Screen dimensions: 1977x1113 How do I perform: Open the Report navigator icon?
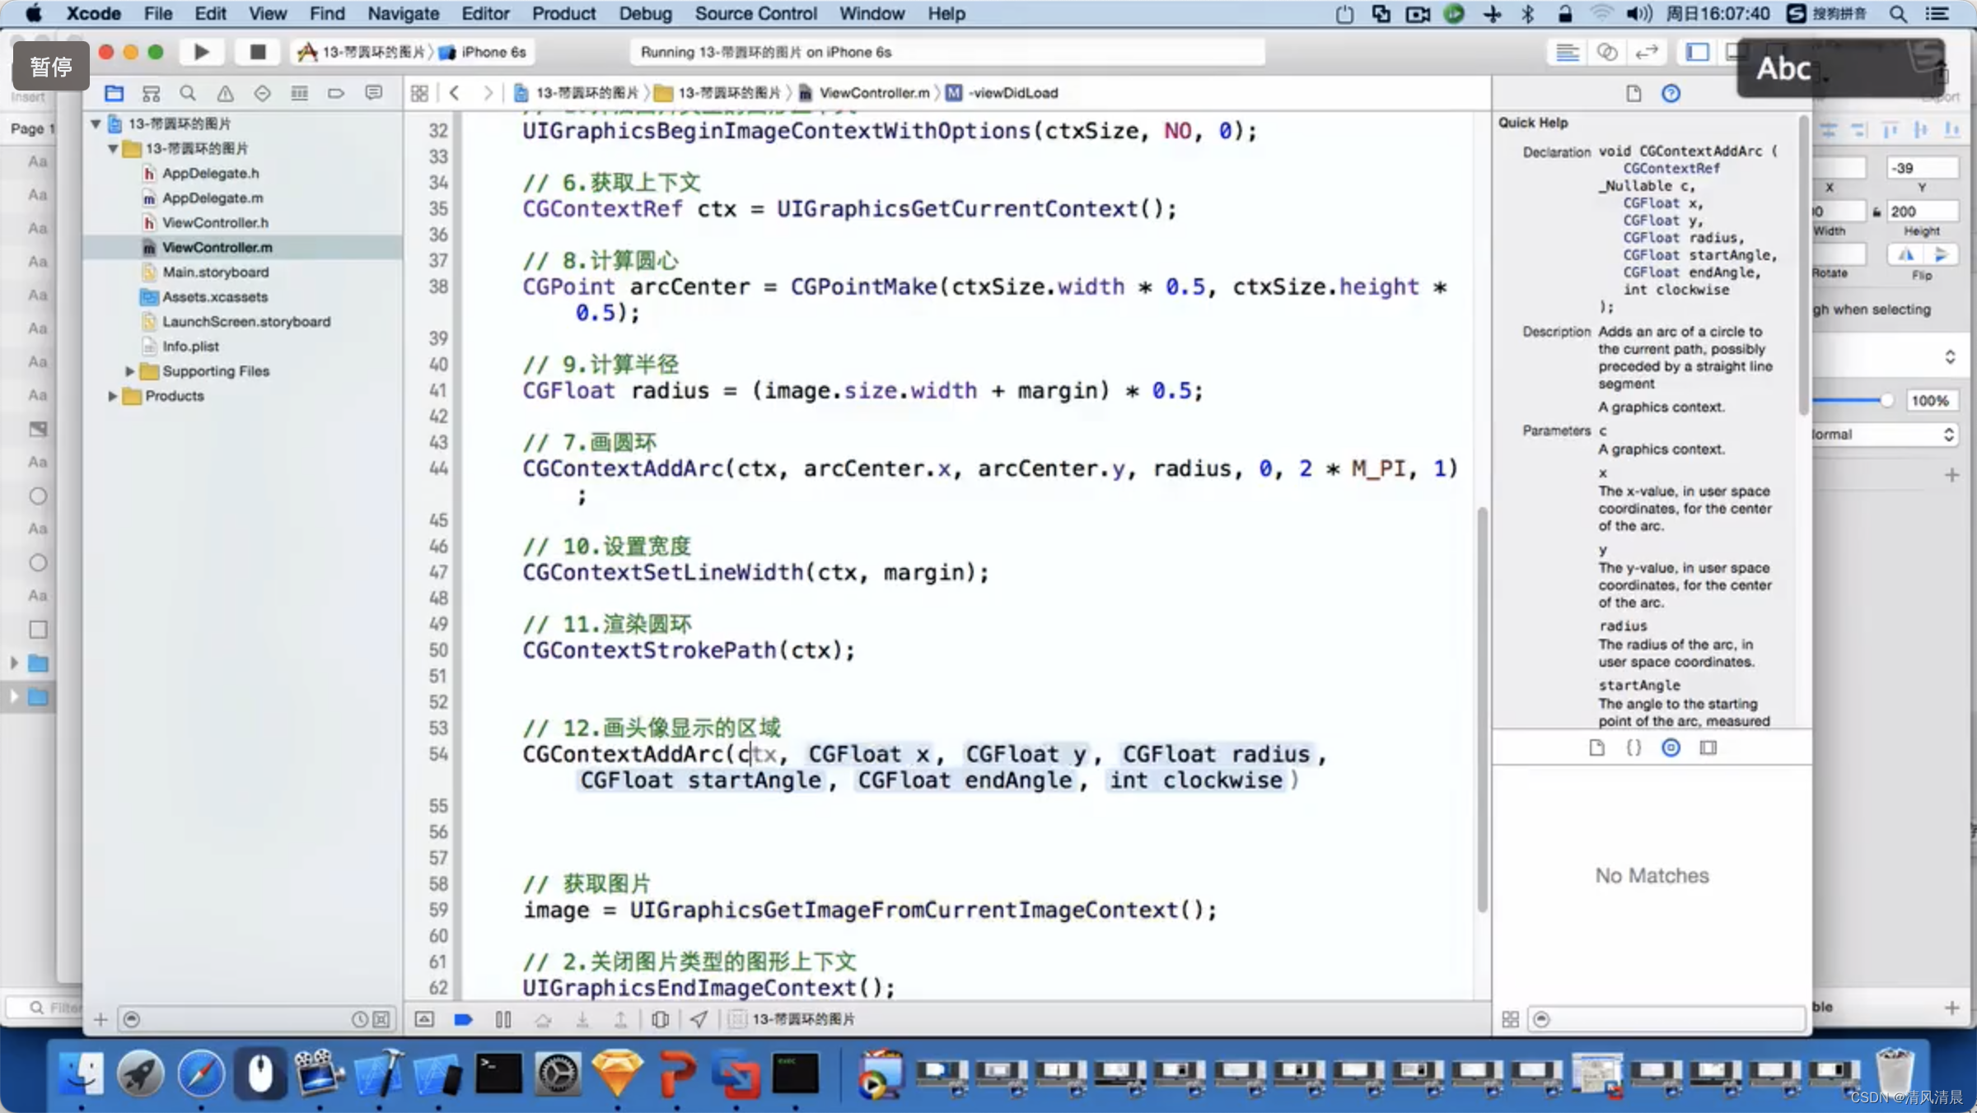tap(373, 93)
